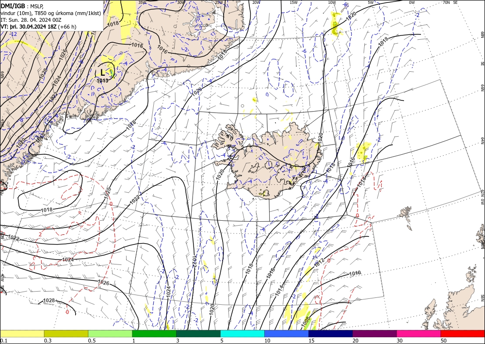
Task: Click the '35W' longitude label
Action: click(142, 2)
